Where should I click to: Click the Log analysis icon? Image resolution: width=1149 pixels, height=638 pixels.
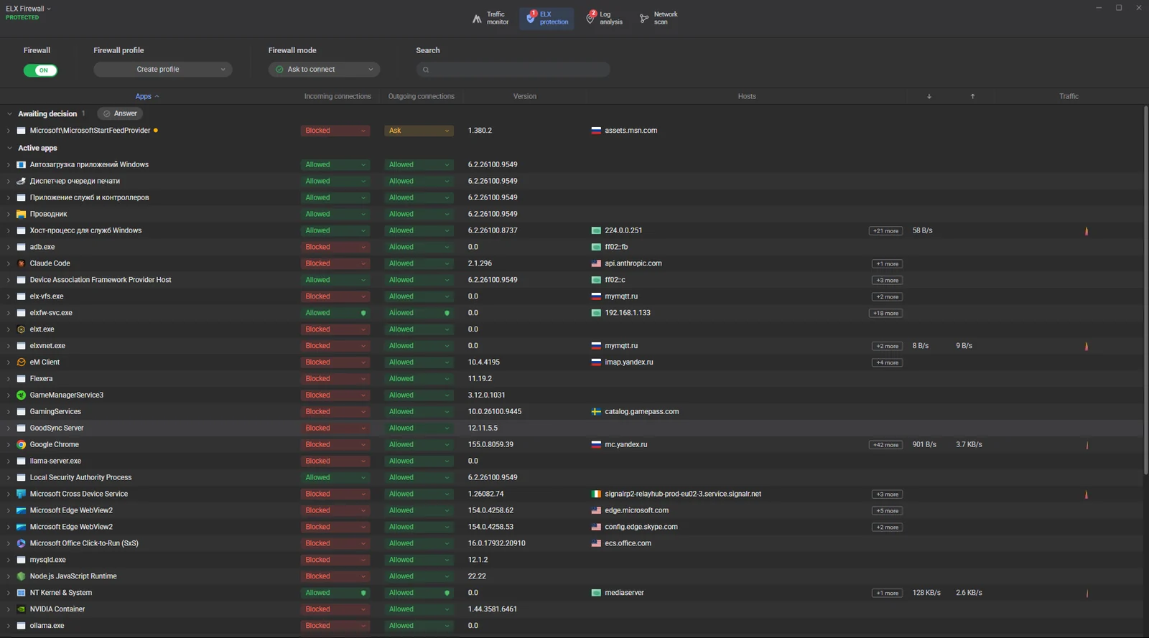pyautogui.click(x=590, y=18)
